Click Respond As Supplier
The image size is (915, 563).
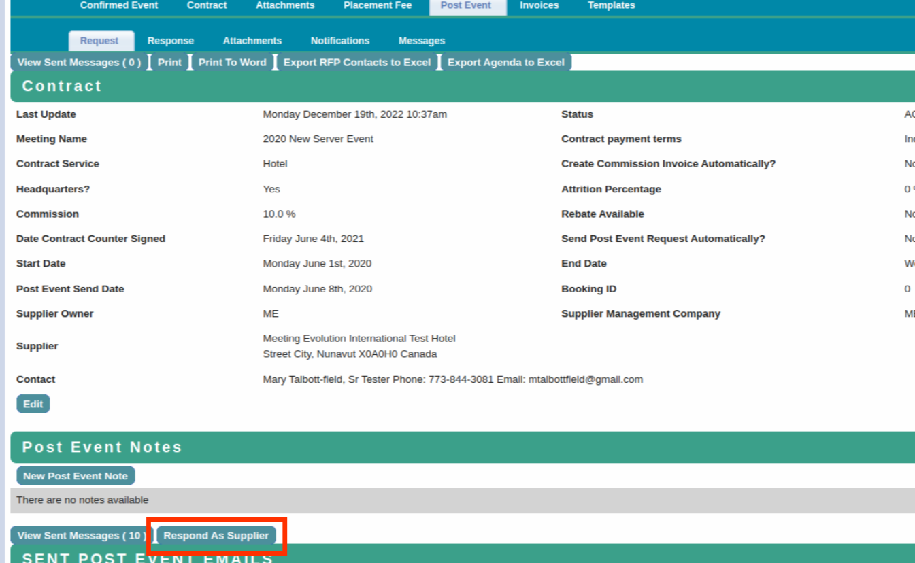click(x=215, y=535)
